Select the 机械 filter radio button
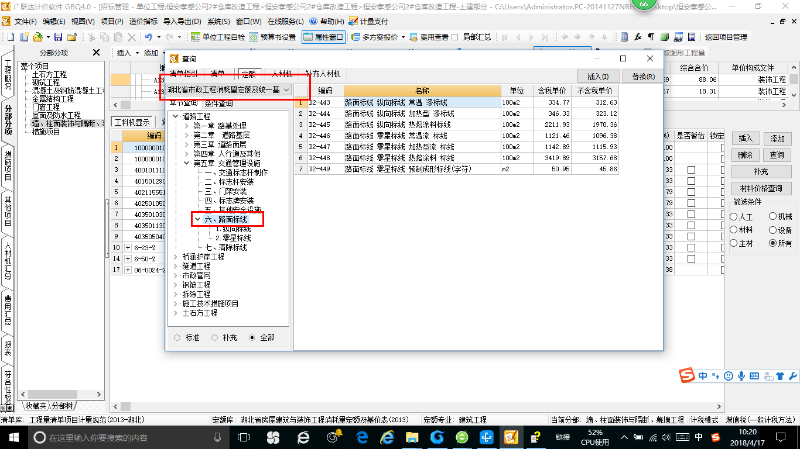The image size is (800, 449). (x=772, y=217)
